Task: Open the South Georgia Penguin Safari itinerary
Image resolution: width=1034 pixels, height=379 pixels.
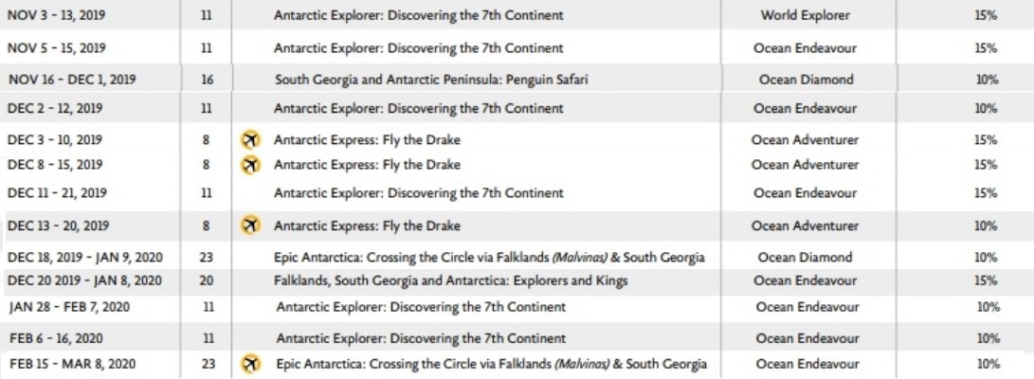Action: tap(431, 80)
